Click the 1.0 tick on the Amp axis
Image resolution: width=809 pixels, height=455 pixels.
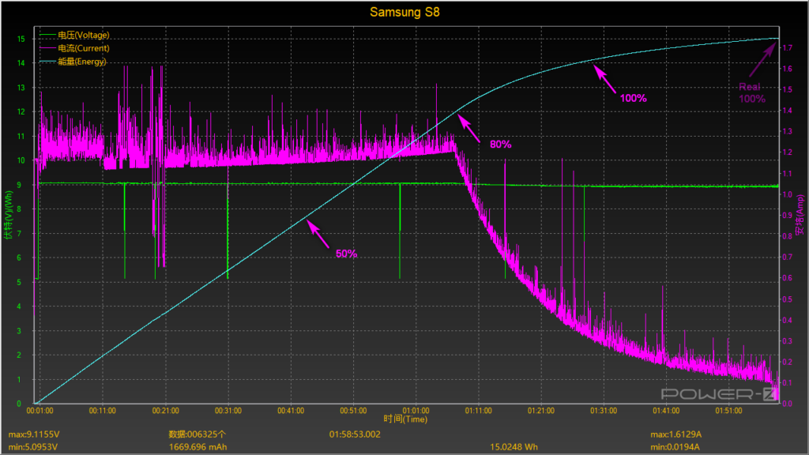(788, 194)
